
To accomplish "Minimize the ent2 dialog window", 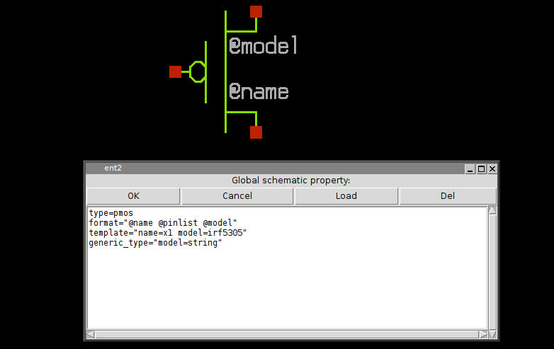I will [470, 168].
